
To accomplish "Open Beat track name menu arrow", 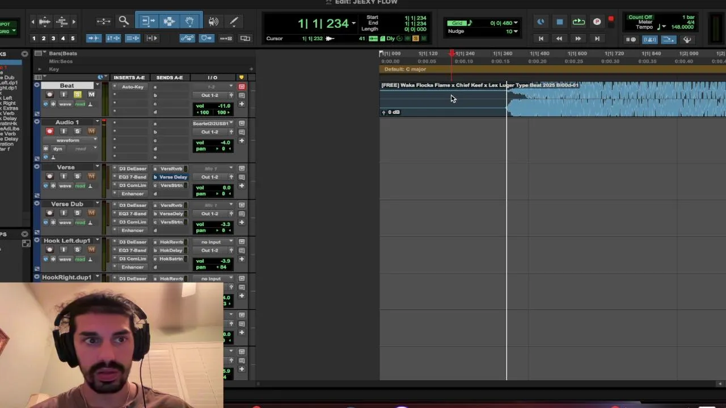I will click(x=97, y=86).
